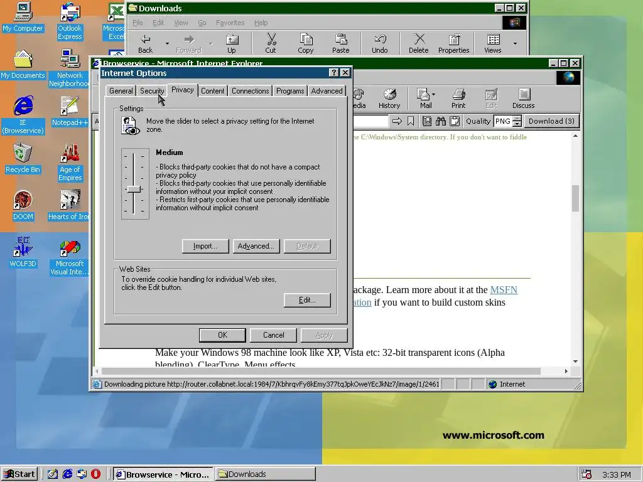Image resolution: width=643 pixels, height=482 pixels.
Task: Switch to the General tab
Action: pos(121,91)
